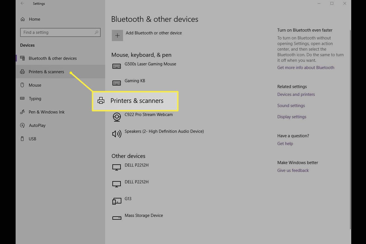
Task: Click the Bluetooth & other devices icon
Action: pyautogui.click(x=22, y=58)
